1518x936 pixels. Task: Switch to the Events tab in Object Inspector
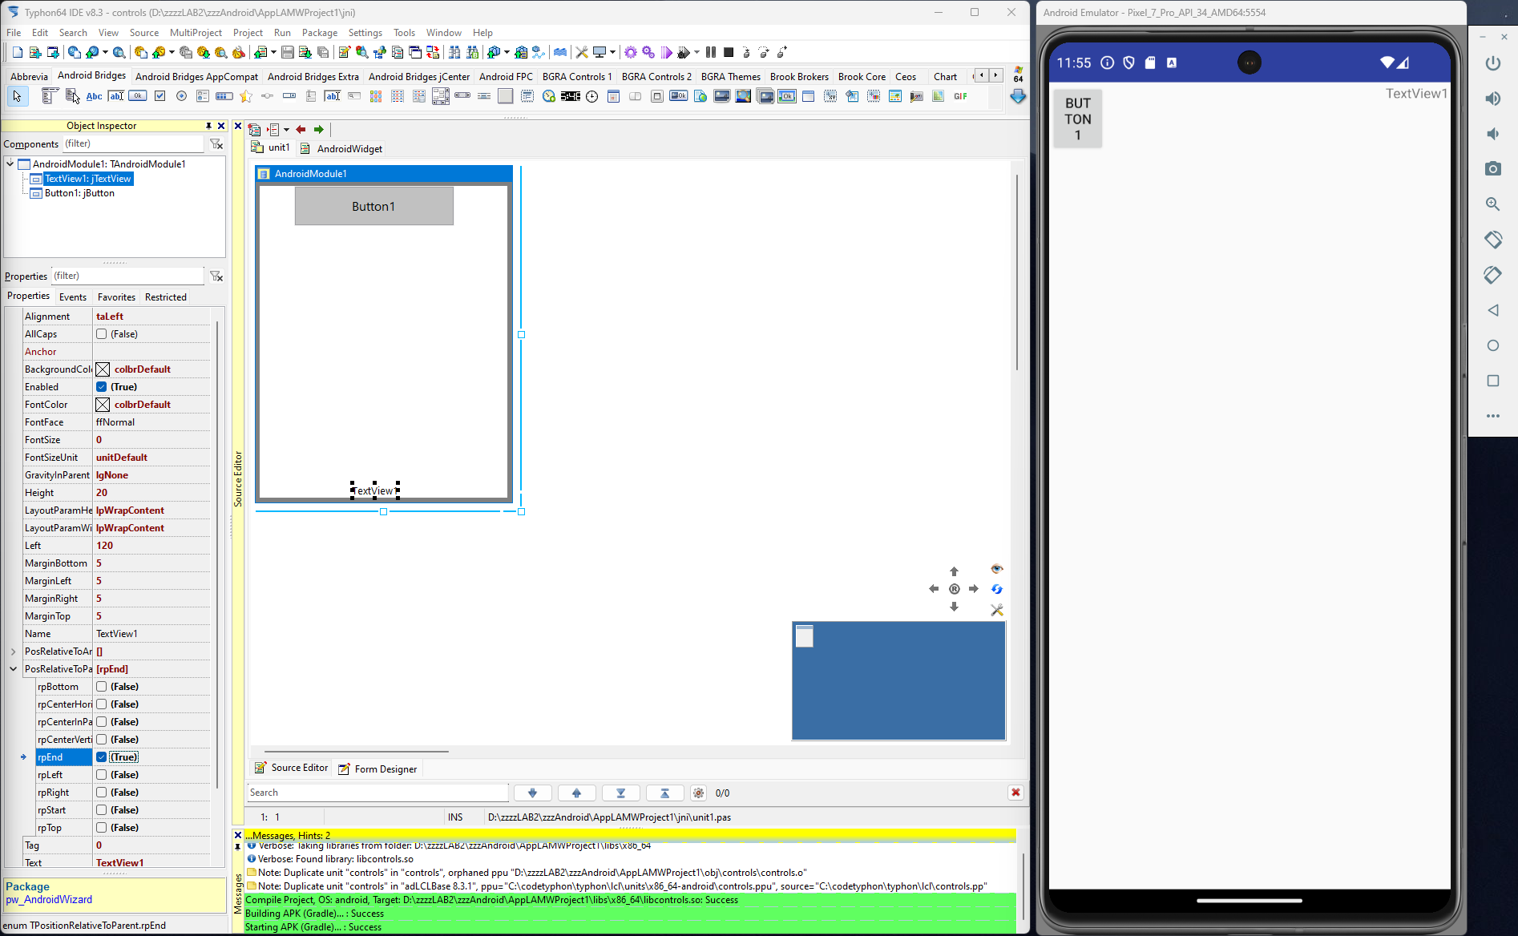[73, 297]
